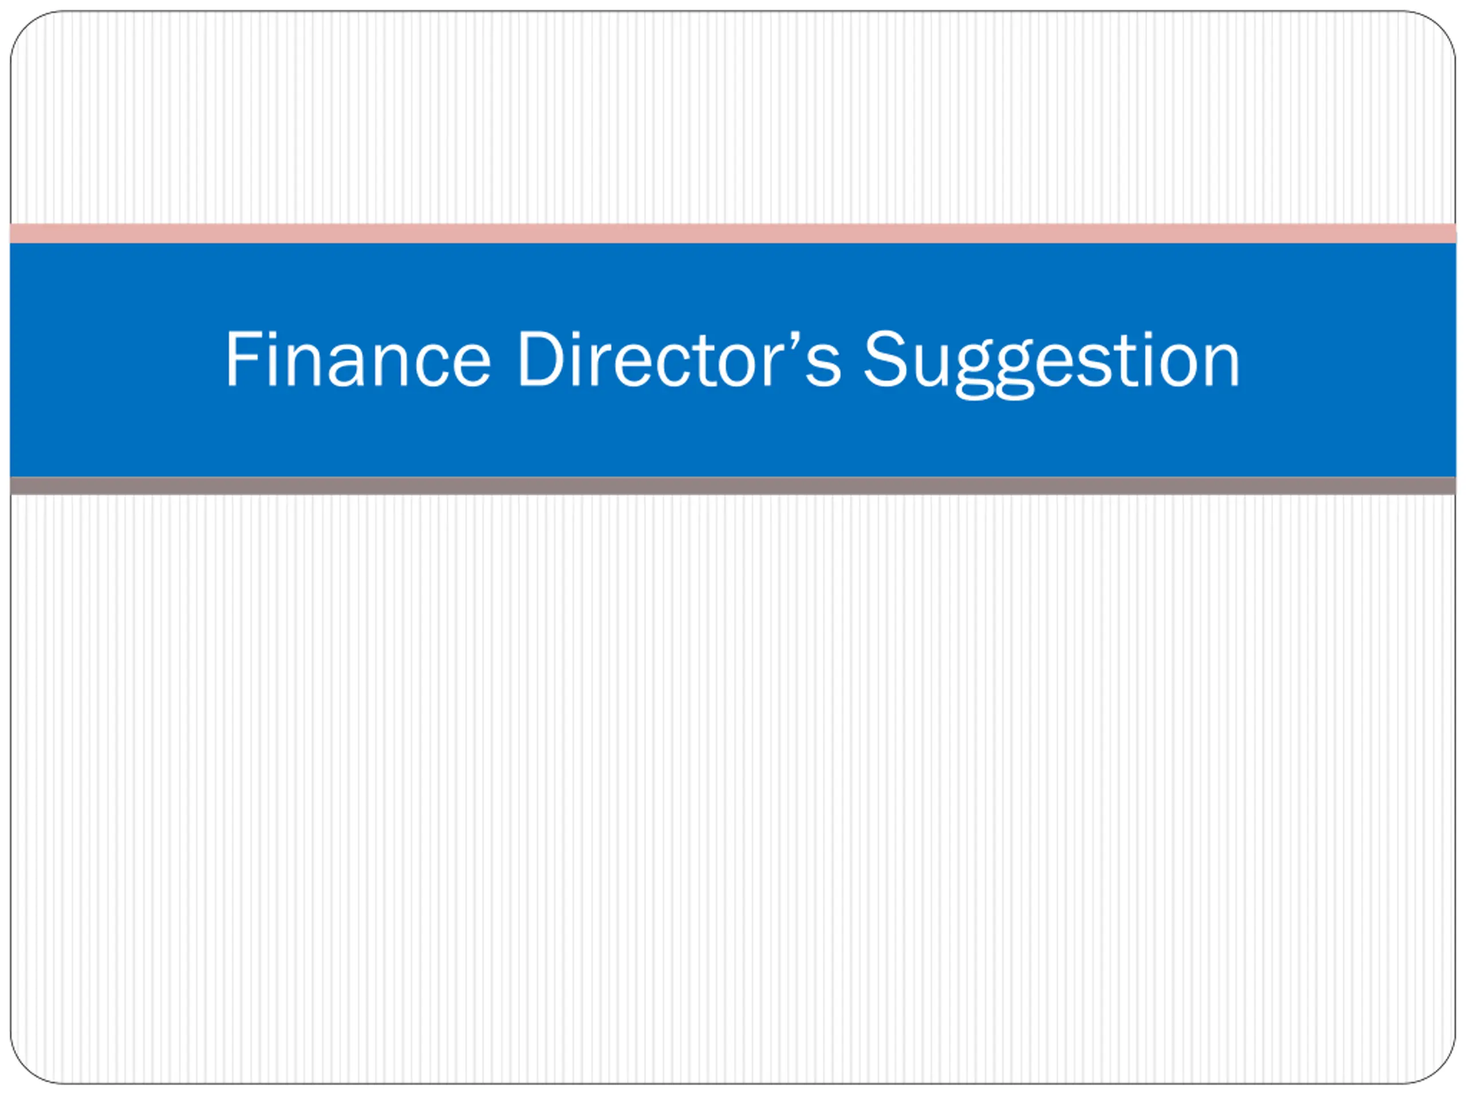Click the pink stripe above the blue banner
1466x1099 pixels.
tap(732, 233)
